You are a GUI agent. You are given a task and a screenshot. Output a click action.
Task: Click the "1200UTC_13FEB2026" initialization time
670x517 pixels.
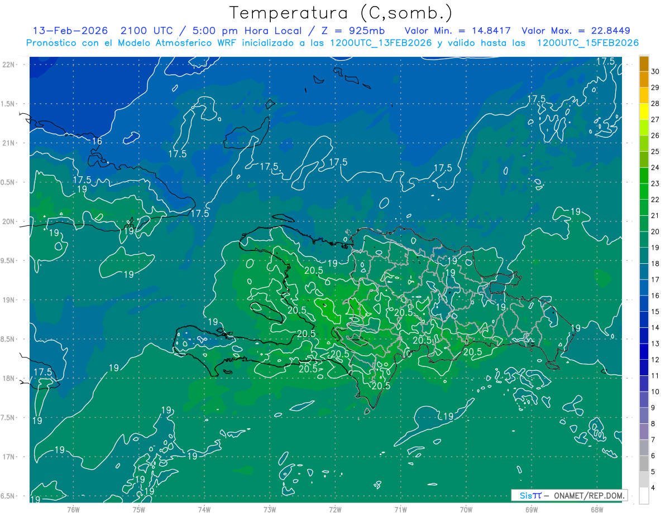(380, 43)
